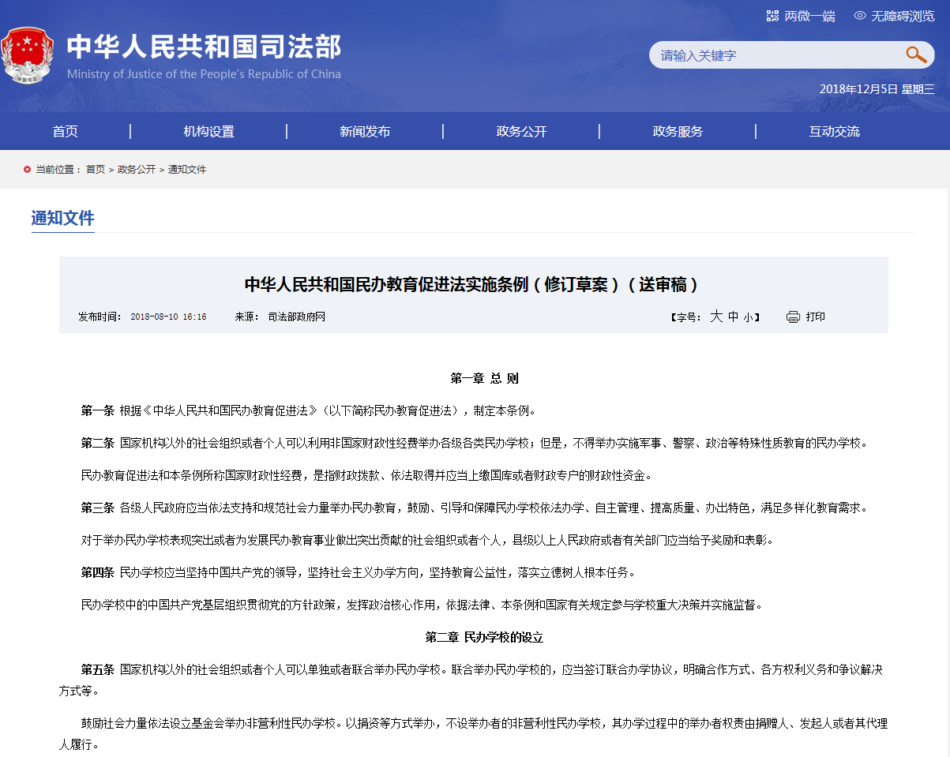Click the 通知文件 breadcrumb link
Screen dimensions: 950x757
(187, 170)
